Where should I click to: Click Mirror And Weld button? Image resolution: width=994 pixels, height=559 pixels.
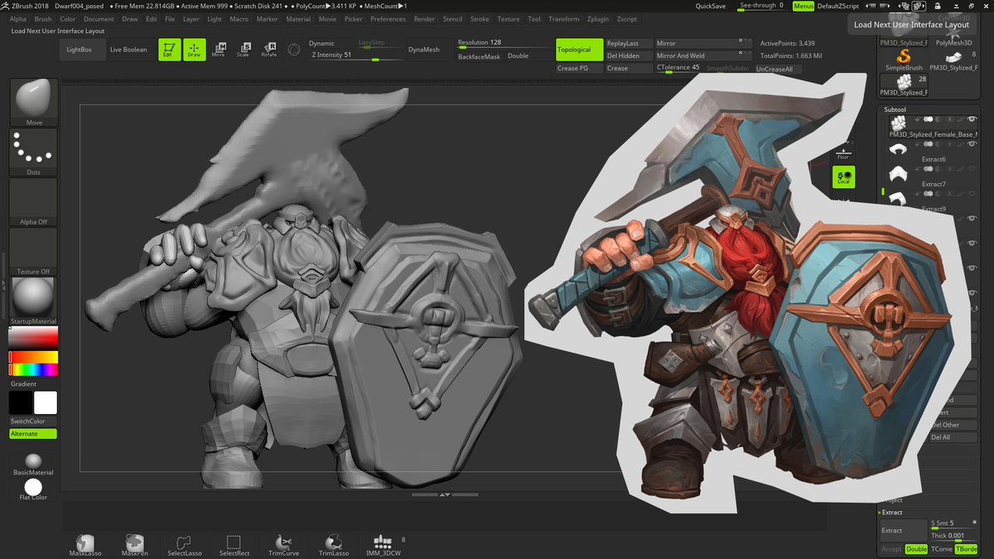[704, 55]
